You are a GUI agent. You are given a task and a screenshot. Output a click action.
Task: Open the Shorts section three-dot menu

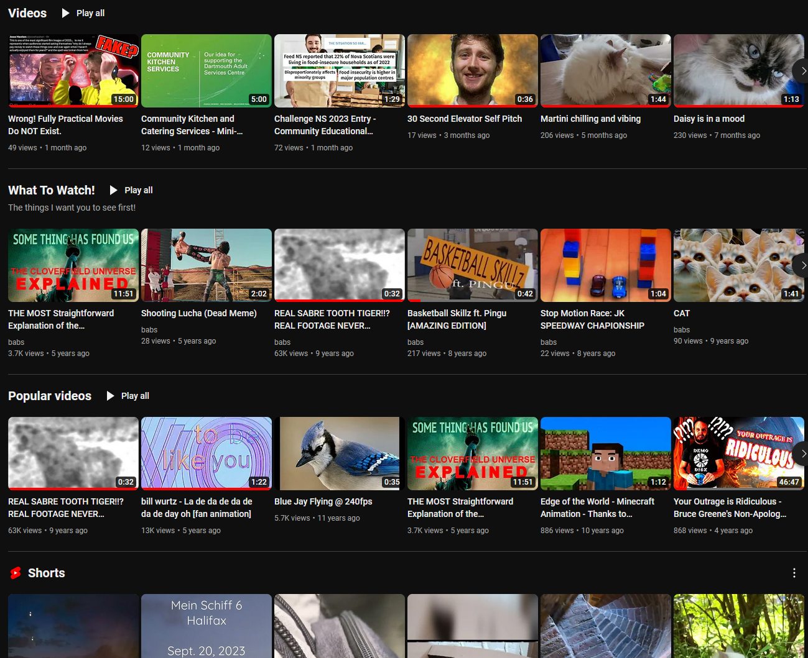[x=794, y=573]
